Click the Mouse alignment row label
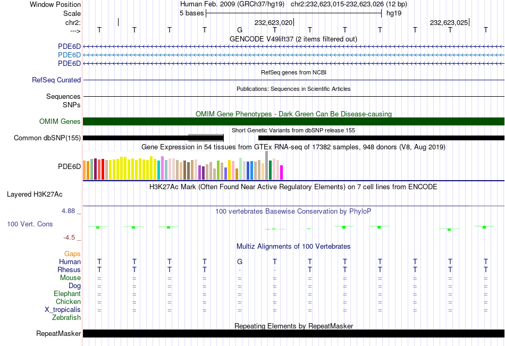Viewport: 505px width, 346px height. [70, 277]
